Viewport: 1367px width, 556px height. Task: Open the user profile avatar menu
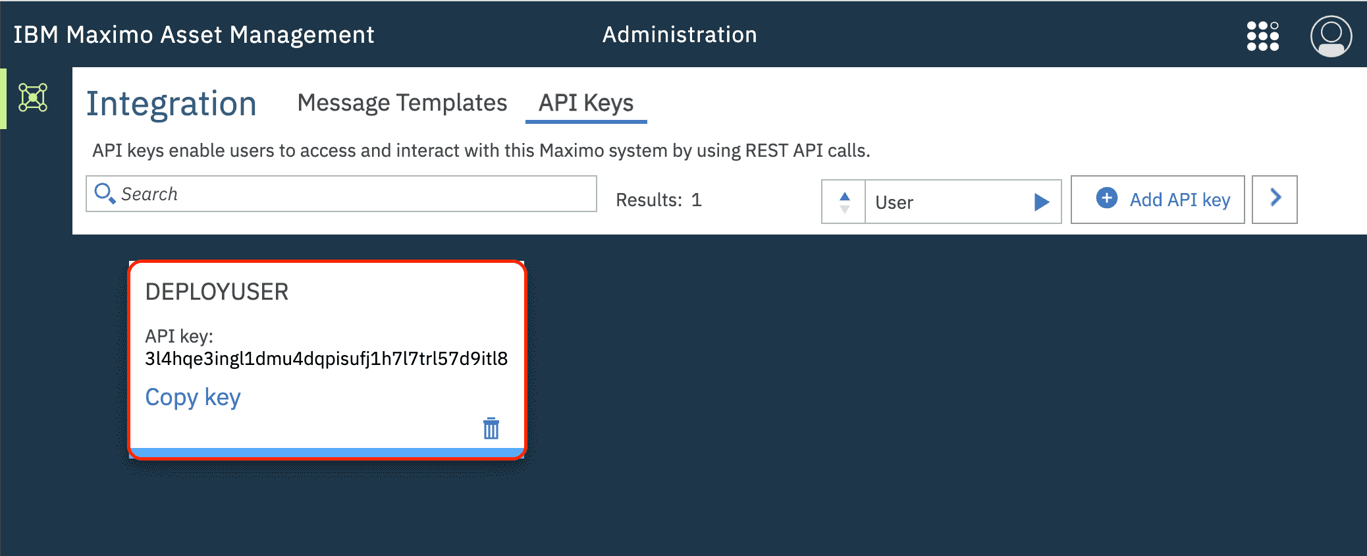click(x=1331, y=36)
